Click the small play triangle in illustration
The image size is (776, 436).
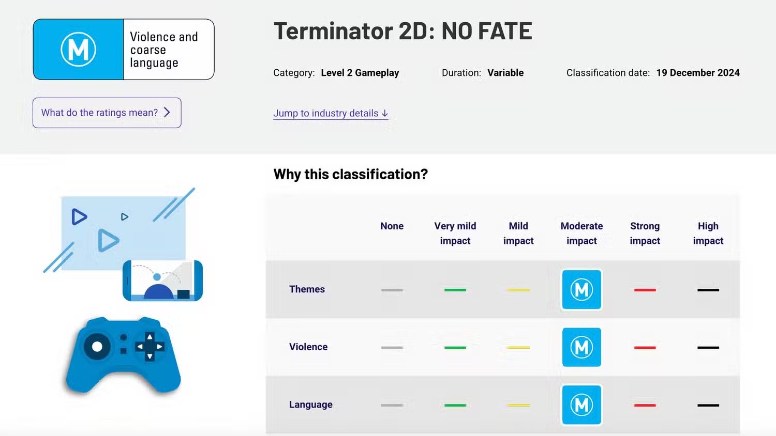125,217
